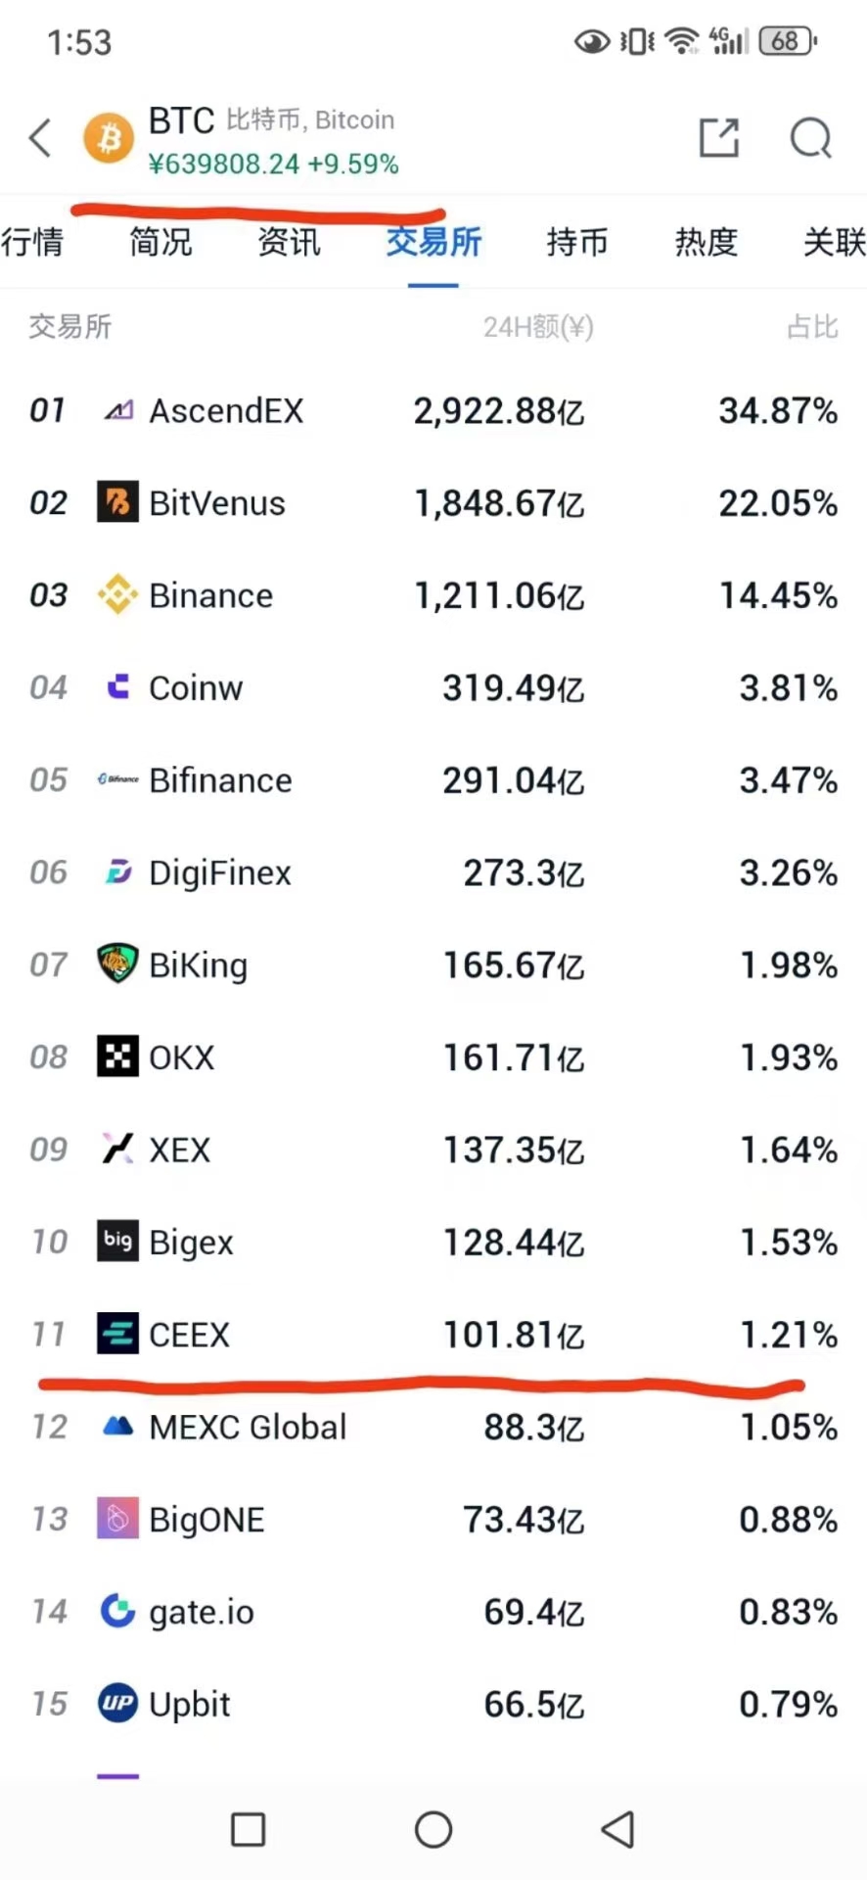Select the 资讯 tab

point(289,242)
